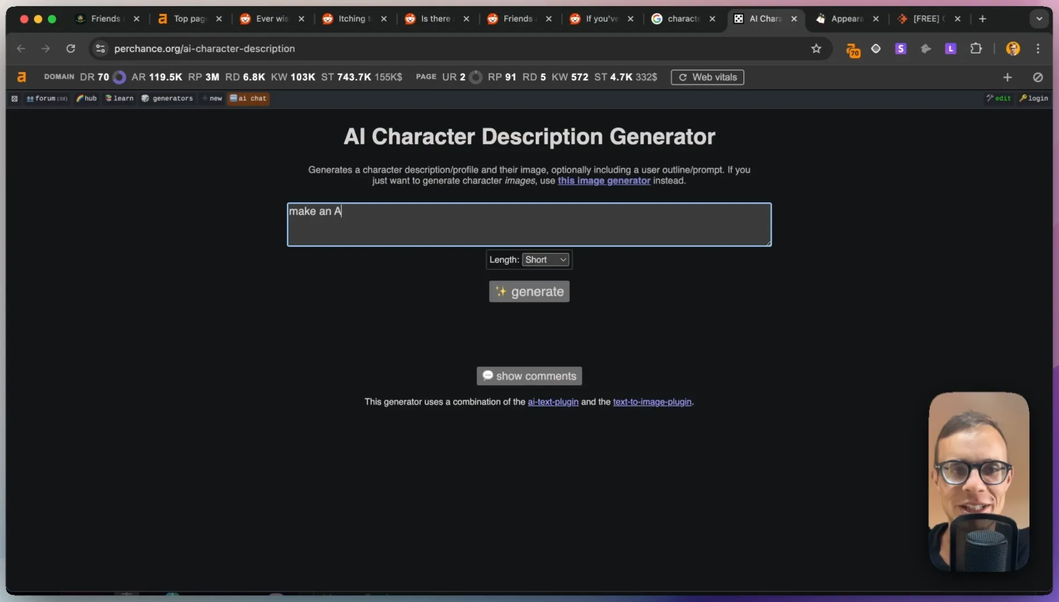Open the ai-text-plugin link

(553, 402)
